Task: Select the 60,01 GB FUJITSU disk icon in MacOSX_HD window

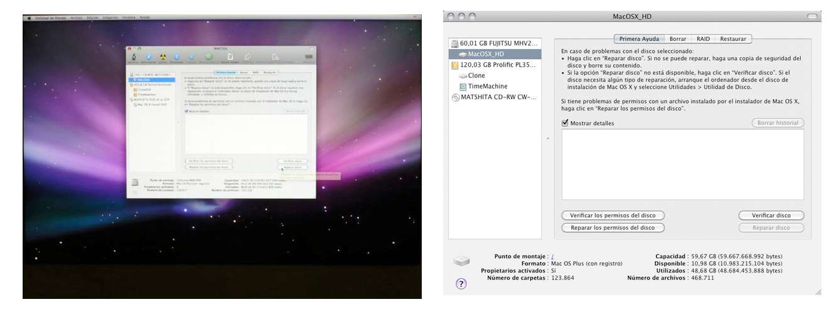Action: 454,43
